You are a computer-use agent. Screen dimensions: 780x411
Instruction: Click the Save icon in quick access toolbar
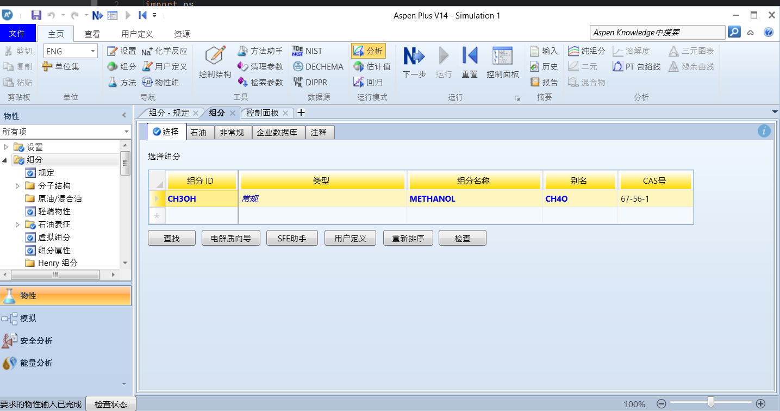(36, 15)
